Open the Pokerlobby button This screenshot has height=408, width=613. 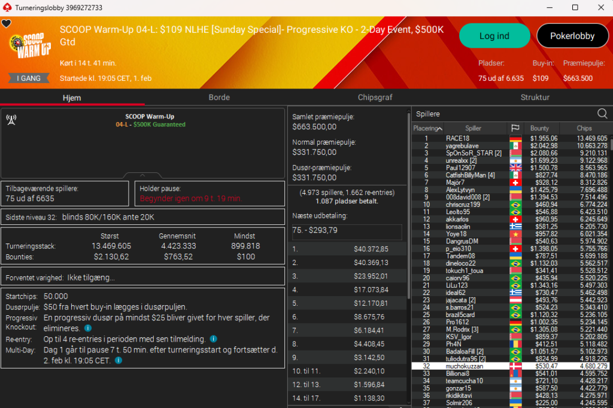tap(572, 36)
